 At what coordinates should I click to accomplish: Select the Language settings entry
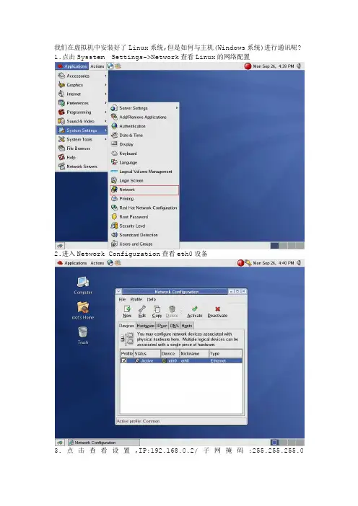tap(143, 162)
